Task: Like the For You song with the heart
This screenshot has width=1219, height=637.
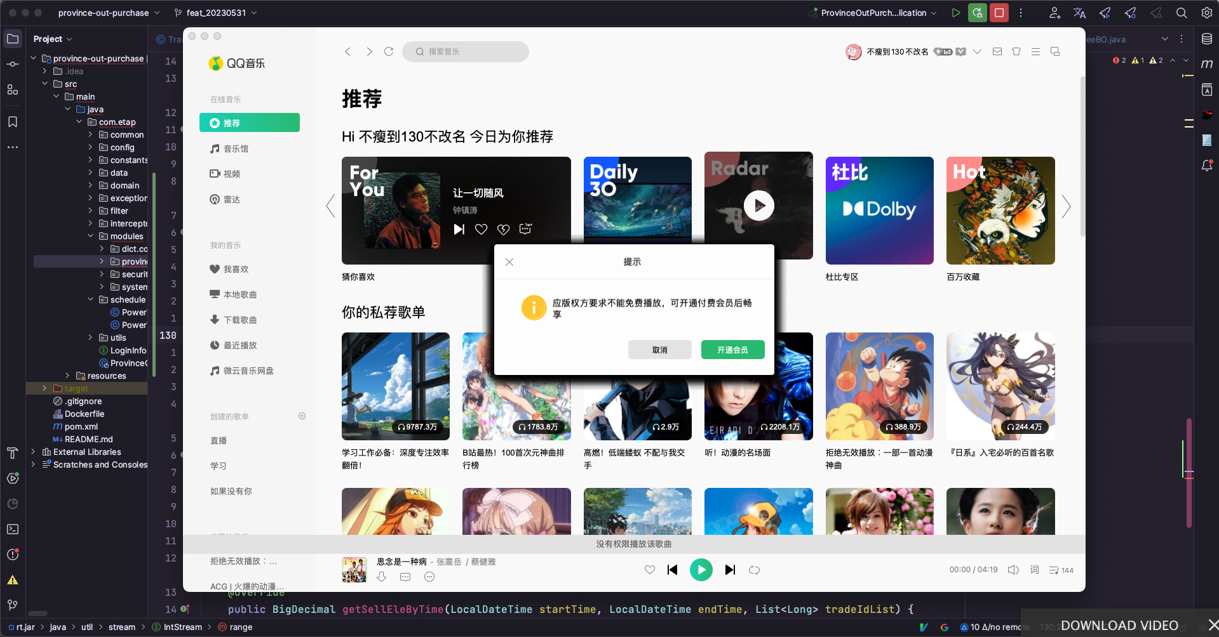Action: coord(481,229)
